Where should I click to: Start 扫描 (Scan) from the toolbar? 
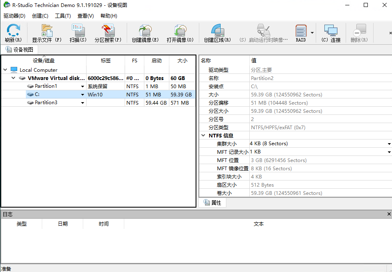tap(78, 33)
